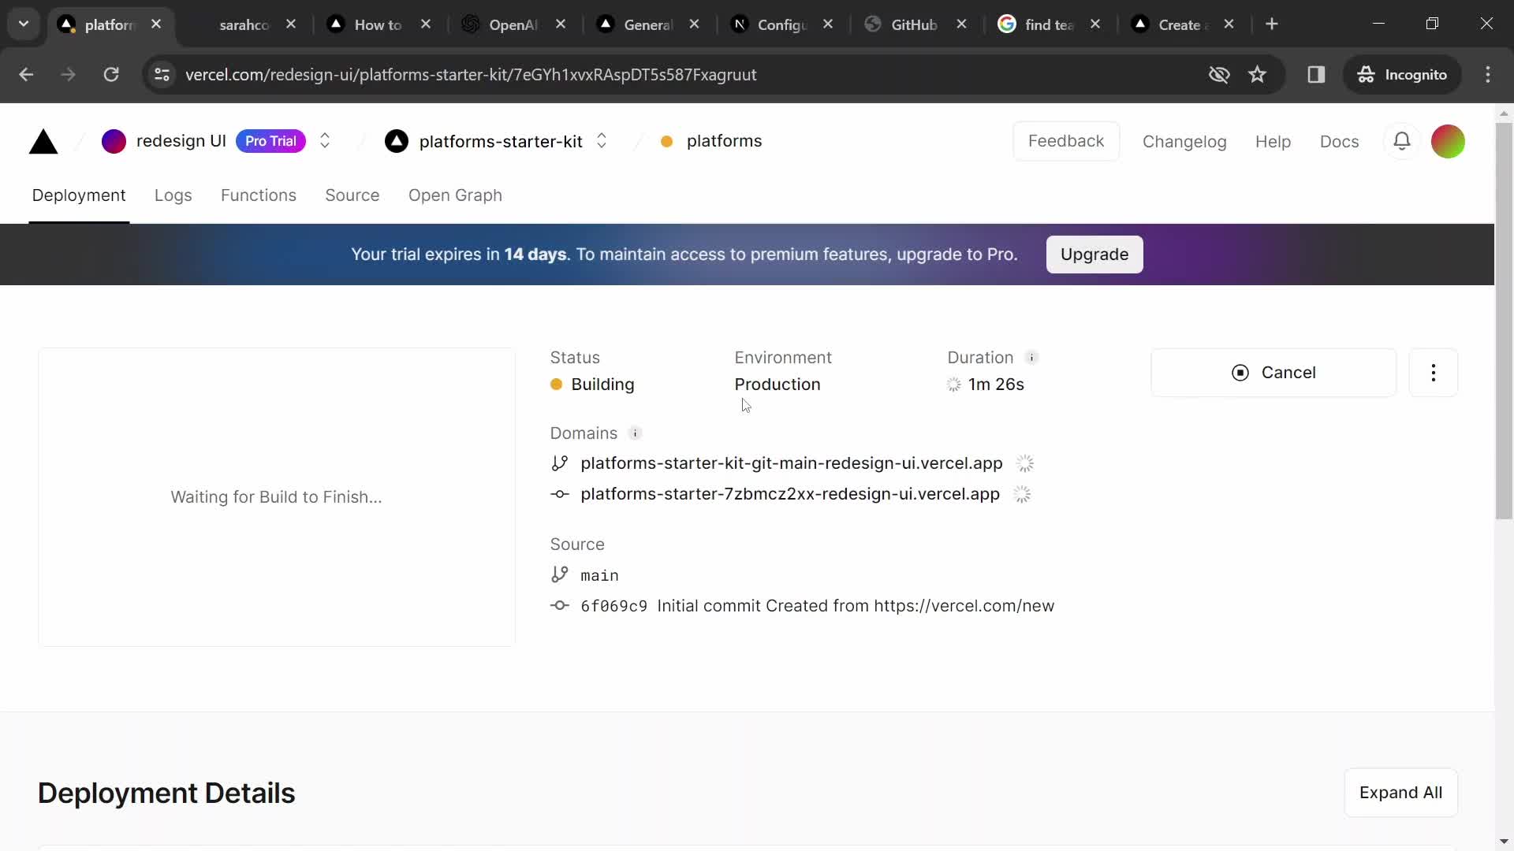Expand the team switcher chevrons

pos(325,141)
